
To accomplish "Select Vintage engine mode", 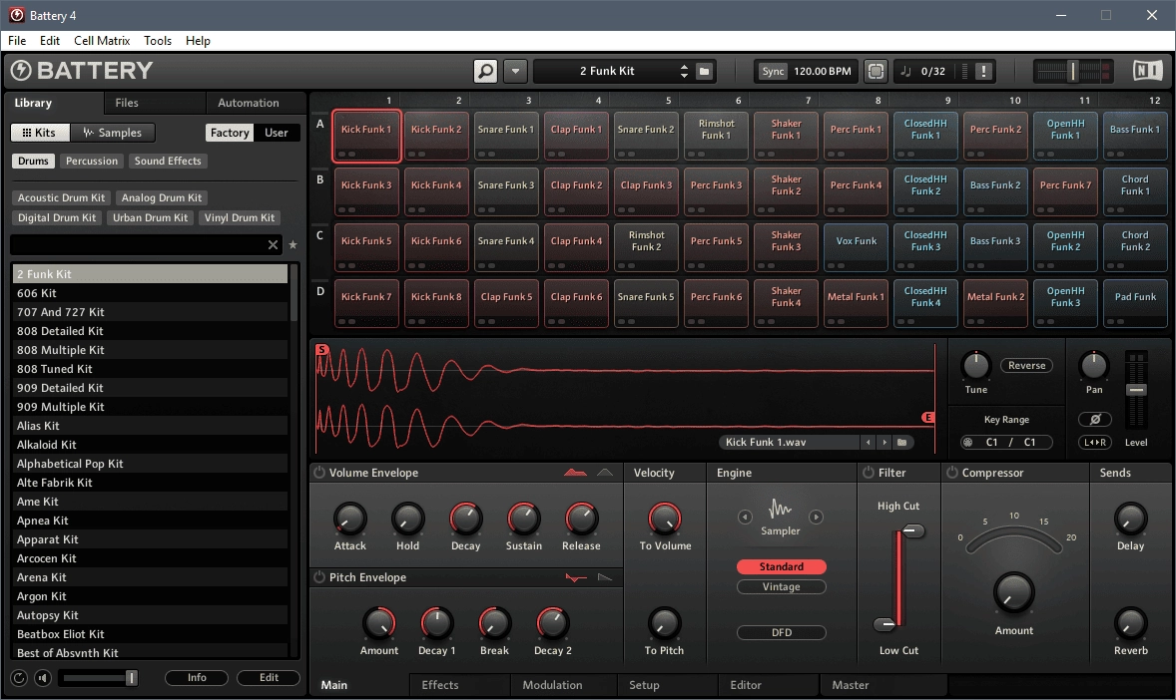I will [x=782, y=587].
